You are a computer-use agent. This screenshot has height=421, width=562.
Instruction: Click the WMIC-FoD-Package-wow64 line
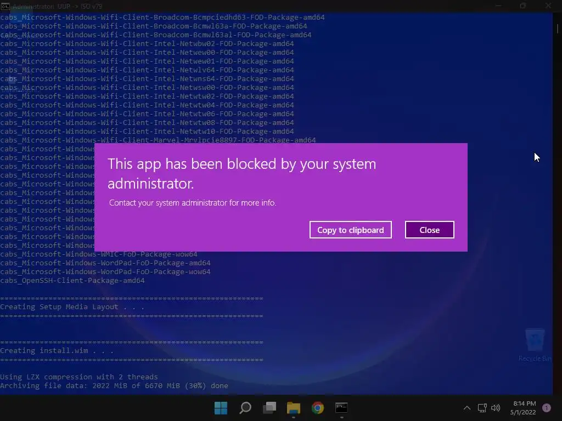click(99, 254)
